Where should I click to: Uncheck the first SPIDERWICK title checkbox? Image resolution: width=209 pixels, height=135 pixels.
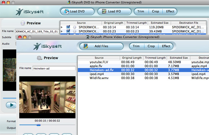pos(68,27)
